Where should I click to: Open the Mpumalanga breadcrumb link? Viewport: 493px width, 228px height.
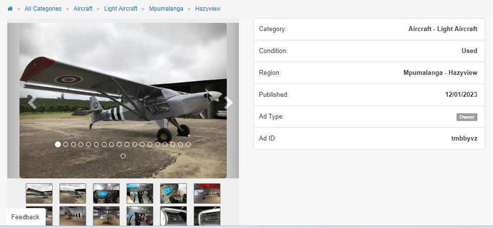point(166,9)
